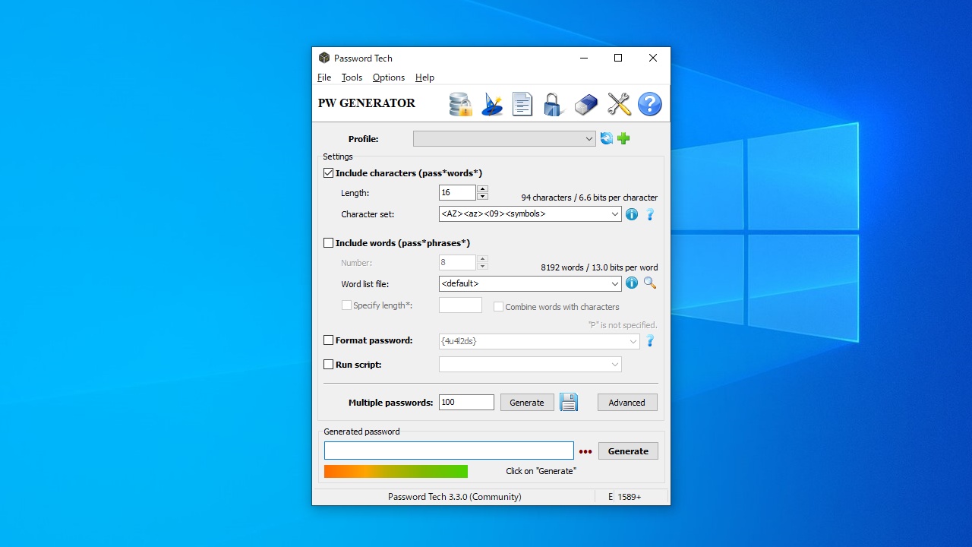Viewport: 972px width, 547px height.
Task: Enable the Format password checkbox
Action: click(329, 340)
